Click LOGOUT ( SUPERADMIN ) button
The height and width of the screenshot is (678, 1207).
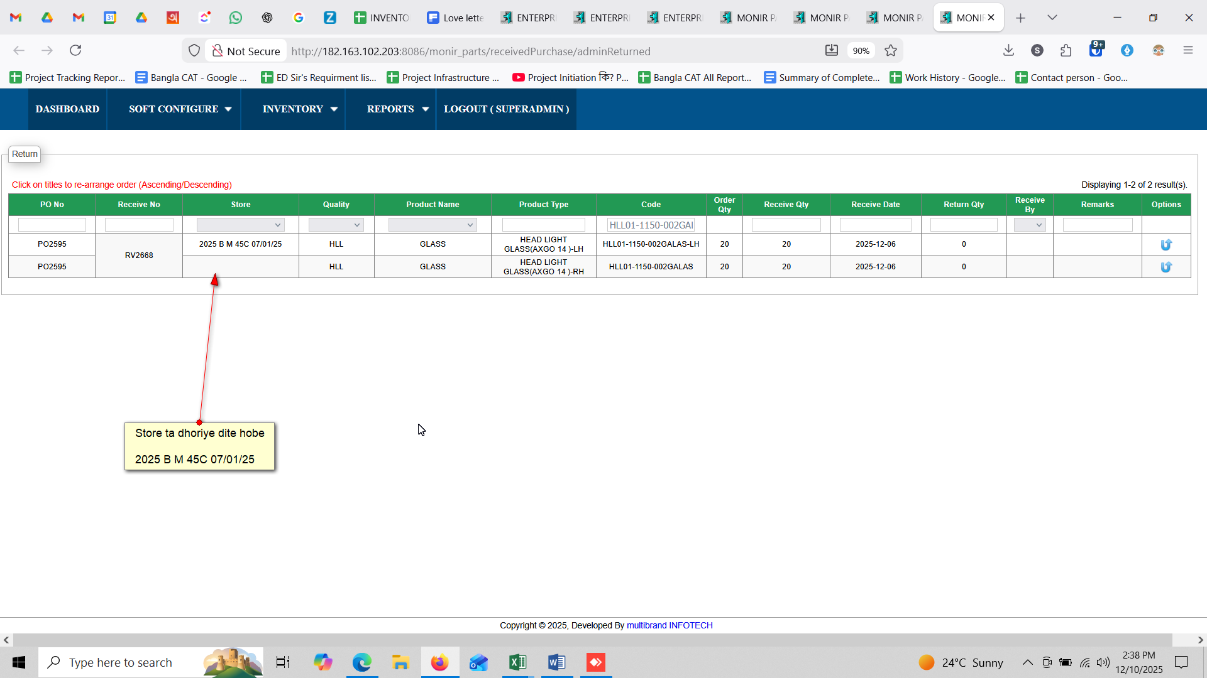tap(506, 109)
